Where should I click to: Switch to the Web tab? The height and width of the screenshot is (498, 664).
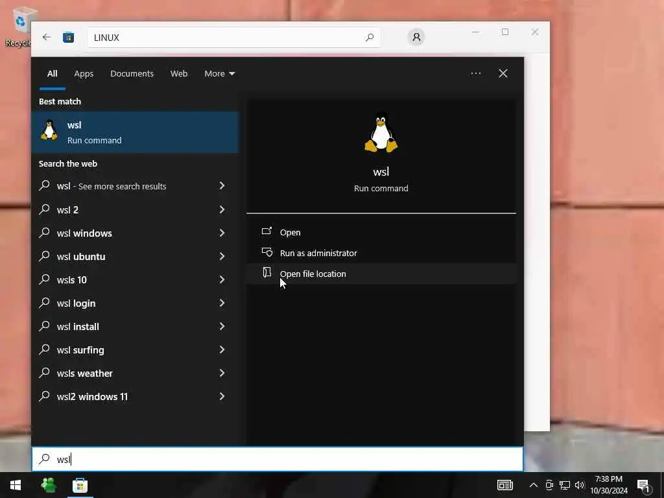[179, 74]
